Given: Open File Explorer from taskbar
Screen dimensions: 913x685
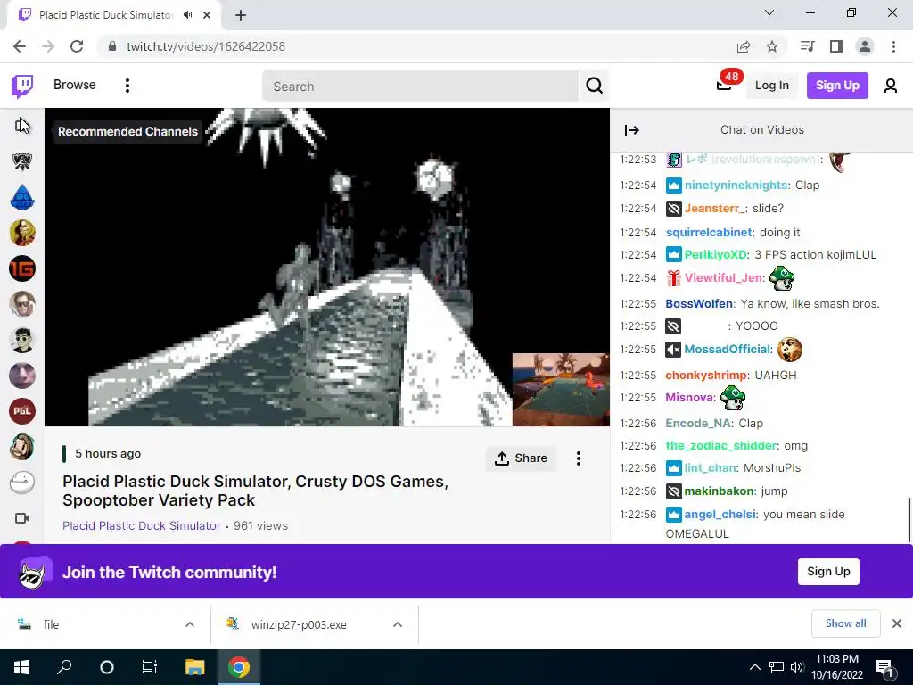Looking at the screenshot, I should pos(195,667).
